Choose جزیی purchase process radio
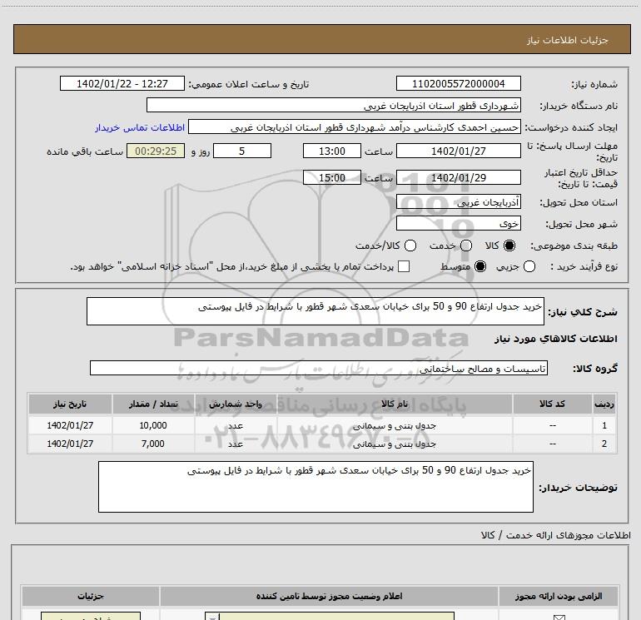The height and width of the screenshot is (620, 641). (x=529, y=267)
